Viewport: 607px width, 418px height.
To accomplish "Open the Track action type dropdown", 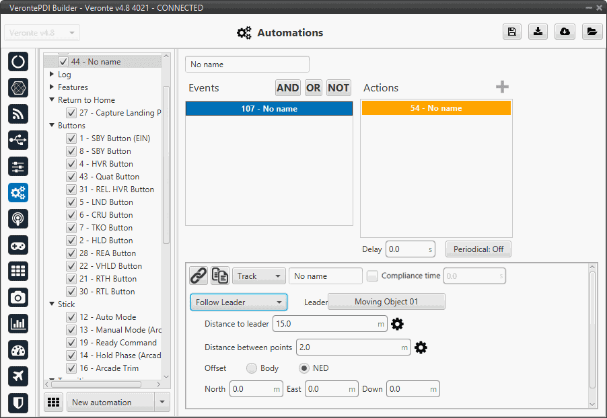I will (259, 276).
